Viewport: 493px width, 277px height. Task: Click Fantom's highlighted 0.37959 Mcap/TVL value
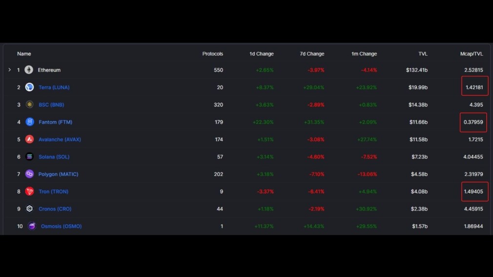coord(473,122)
